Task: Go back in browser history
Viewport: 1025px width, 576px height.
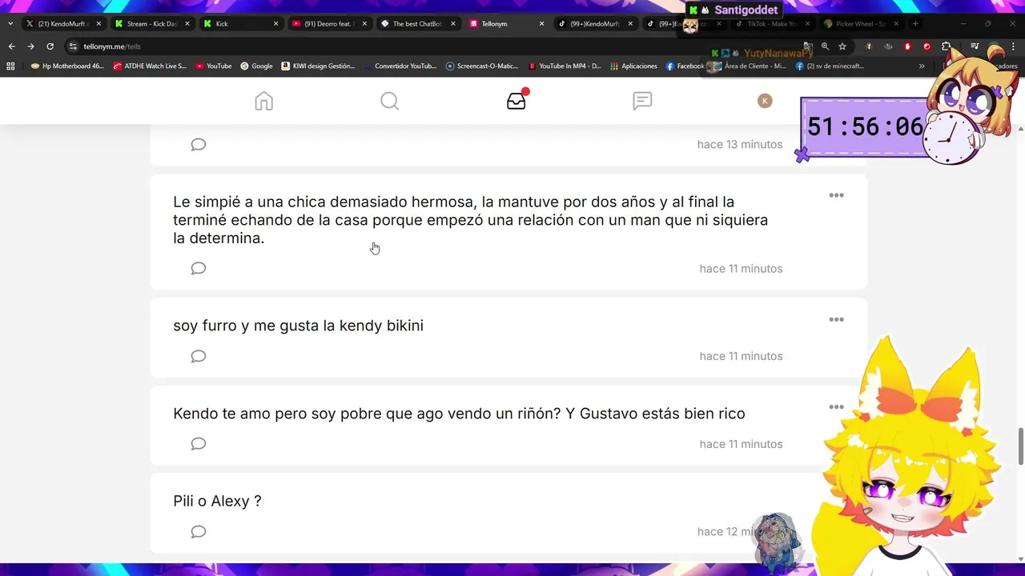Action: point(11,46)
